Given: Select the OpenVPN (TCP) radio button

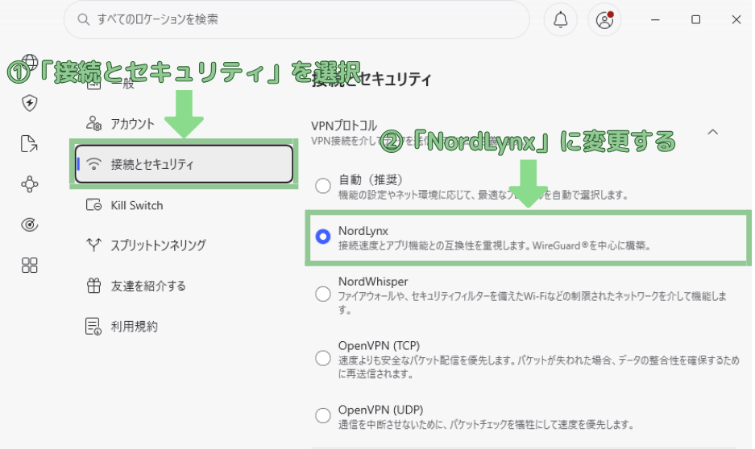Looking at the screenshot, I should tap(322, 358).
